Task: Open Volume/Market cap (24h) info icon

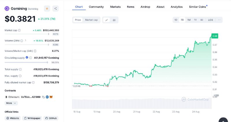Action: tap(35, 51)
